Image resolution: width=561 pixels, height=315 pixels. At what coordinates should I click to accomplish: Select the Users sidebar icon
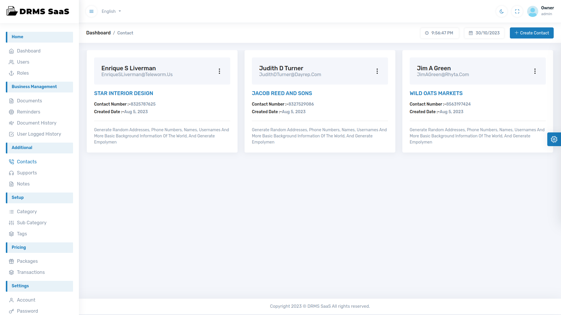12,62
